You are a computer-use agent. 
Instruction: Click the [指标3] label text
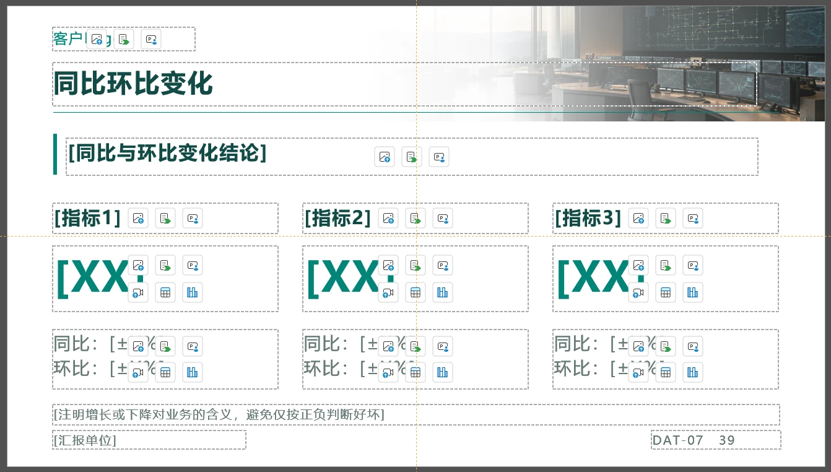pyautogui.click(x=588, y=218)
